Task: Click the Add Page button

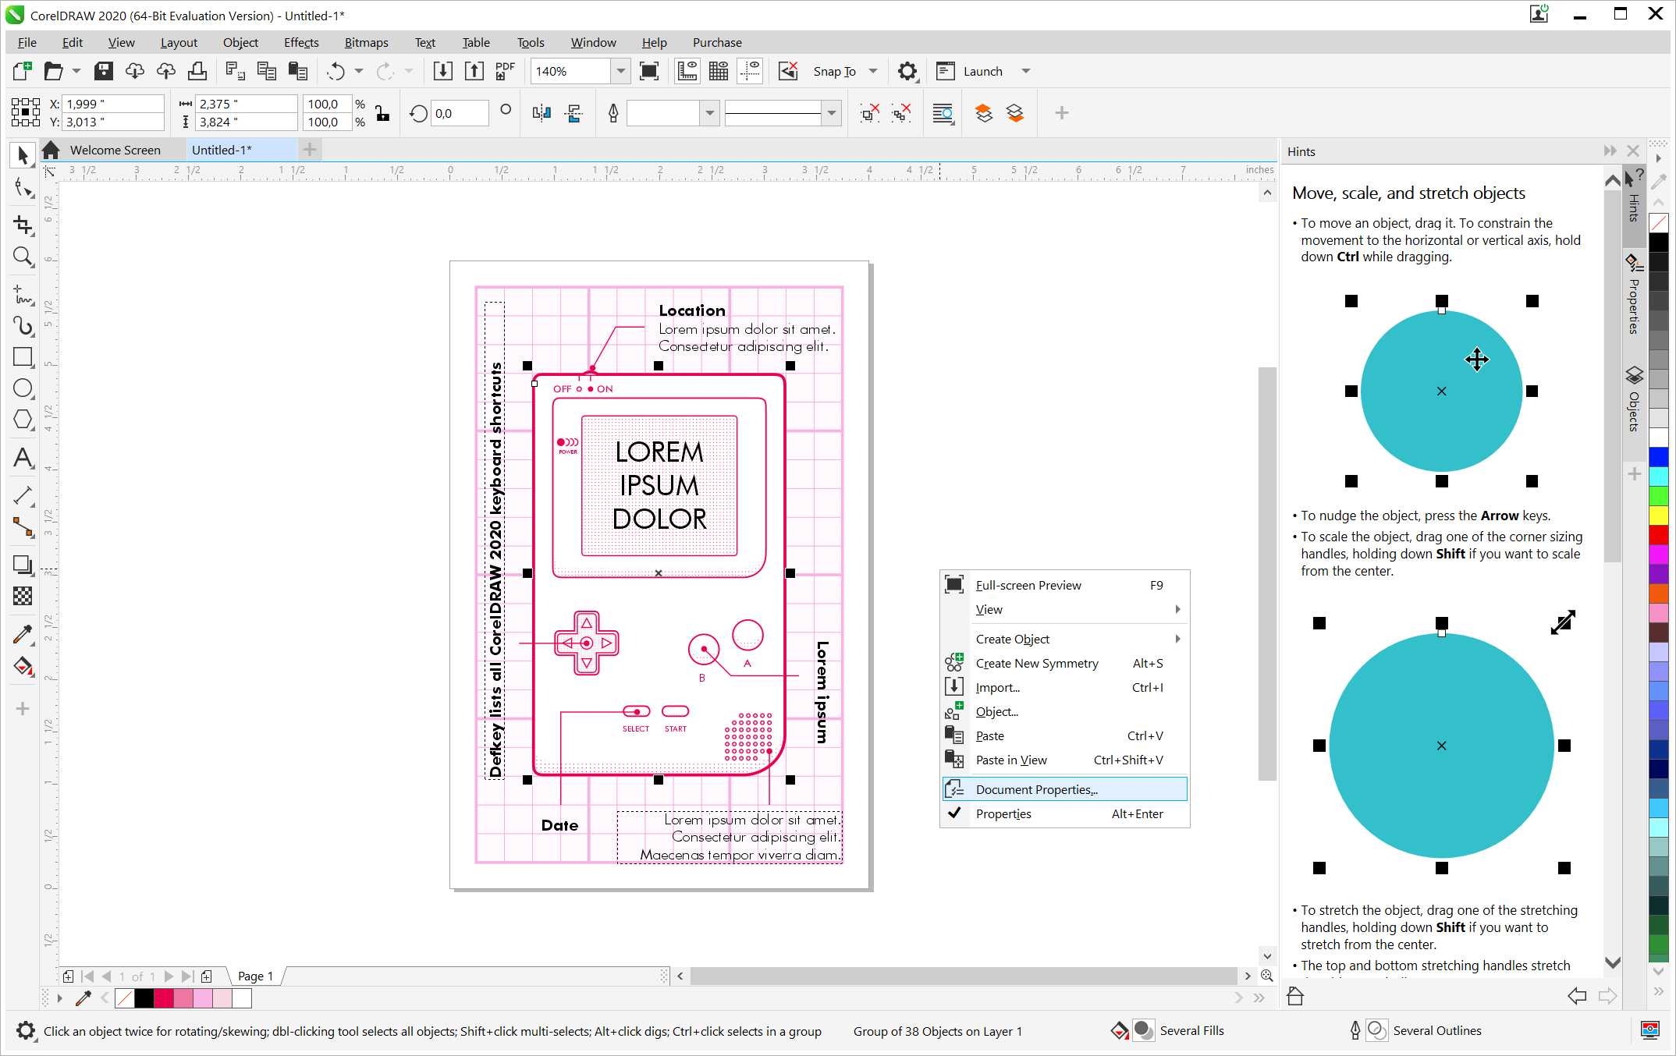Action: pos(206,976)
